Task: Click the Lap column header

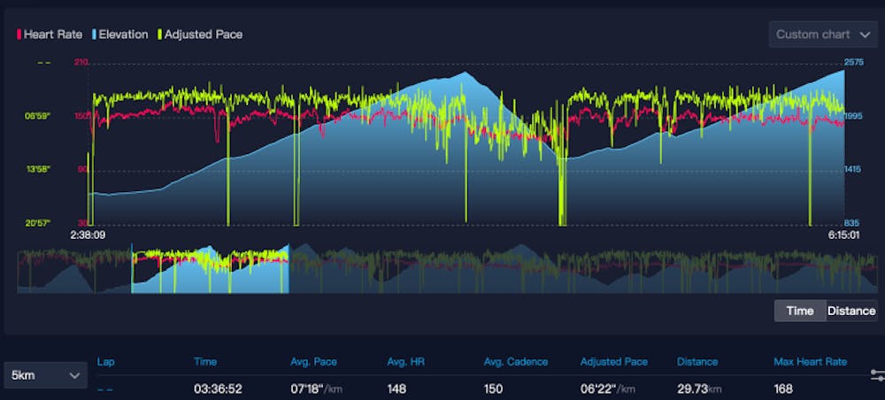Action: tap(106, 362)
